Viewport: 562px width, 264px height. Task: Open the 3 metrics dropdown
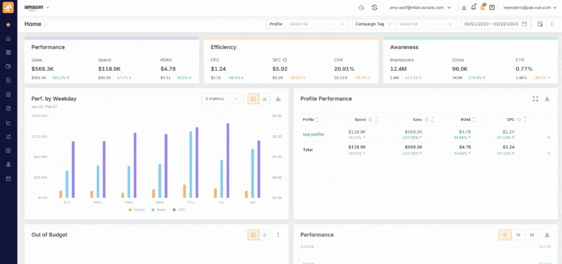[222, 99]
